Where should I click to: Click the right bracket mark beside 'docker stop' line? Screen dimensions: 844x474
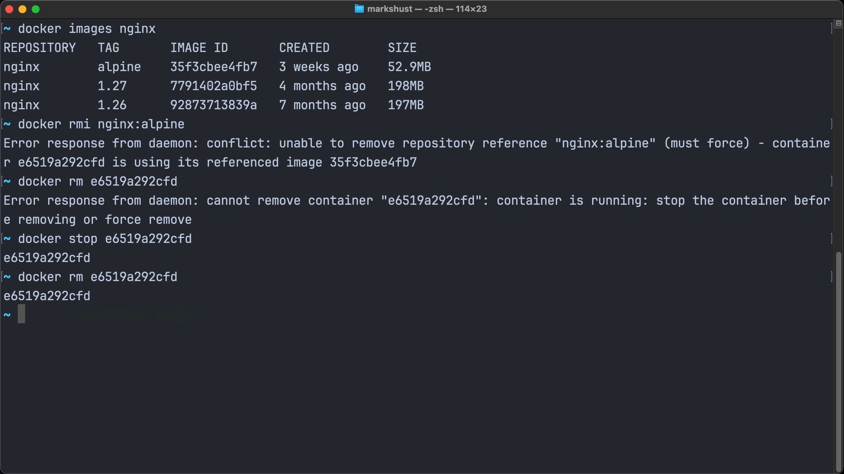831,239
